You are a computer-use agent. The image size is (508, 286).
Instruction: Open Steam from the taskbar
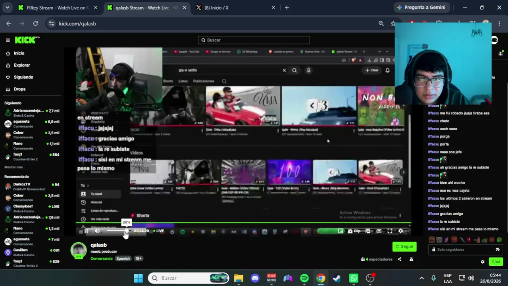tap(337, 278)
